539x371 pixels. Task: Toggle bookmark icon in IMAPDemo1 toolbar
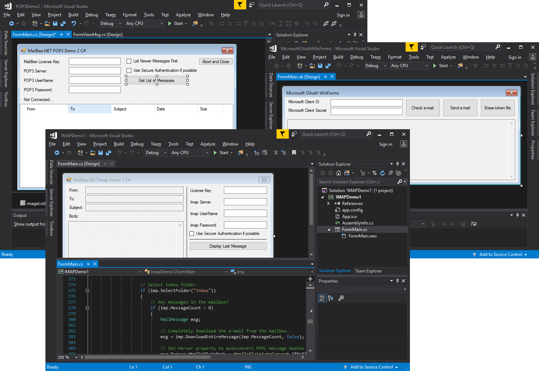click(x=294, y=153)
